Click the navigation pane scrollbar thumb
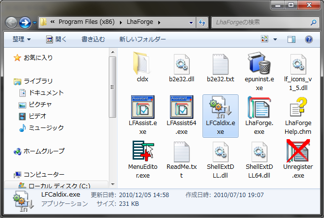The width and height of the screenshot is (324, 218). pyautogui.click(x=113, y=87)
